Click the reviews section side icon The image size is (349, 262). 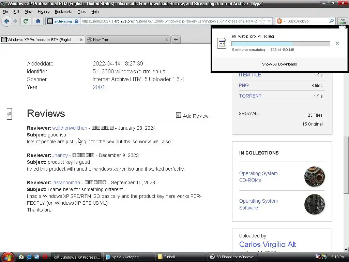(9, 114)
